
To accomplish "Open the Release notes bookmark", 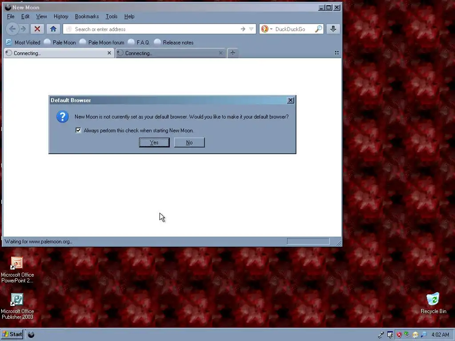I will 174,42.
